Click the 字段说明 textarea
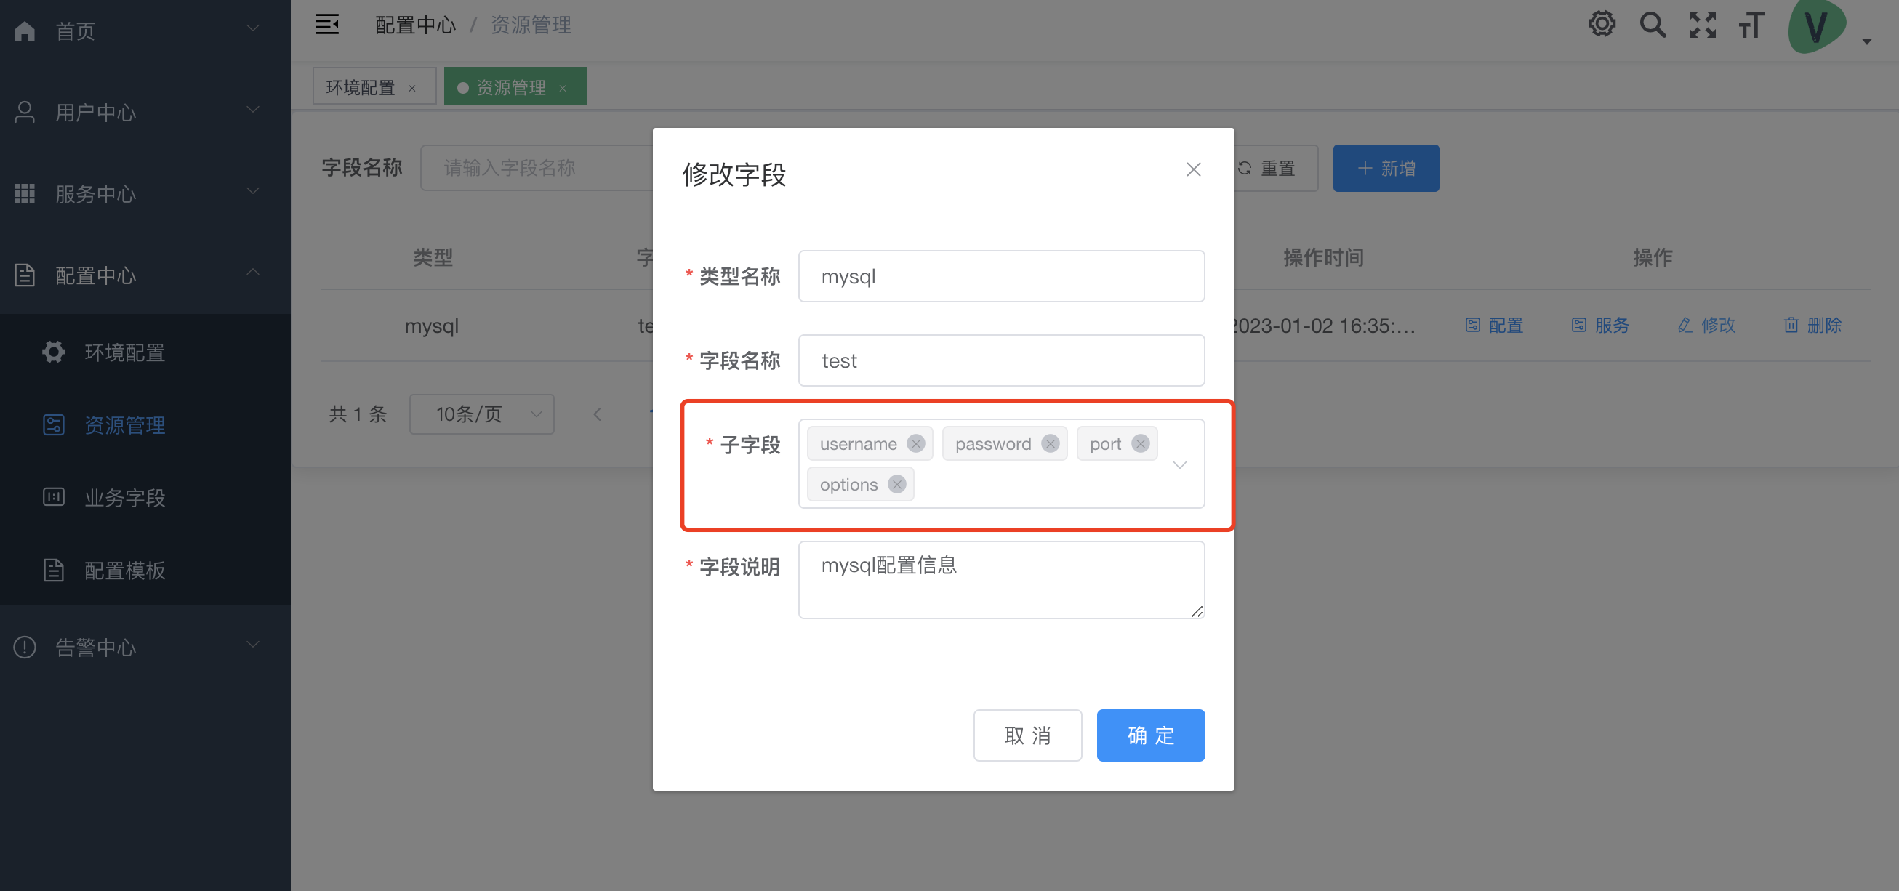The width and height of the screenshot is (1899, 891). click(1000, 579)
